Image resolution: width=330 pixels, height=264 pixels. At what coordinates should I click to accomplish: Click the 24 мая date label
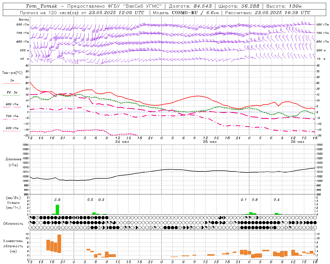(x=122, y=142)
